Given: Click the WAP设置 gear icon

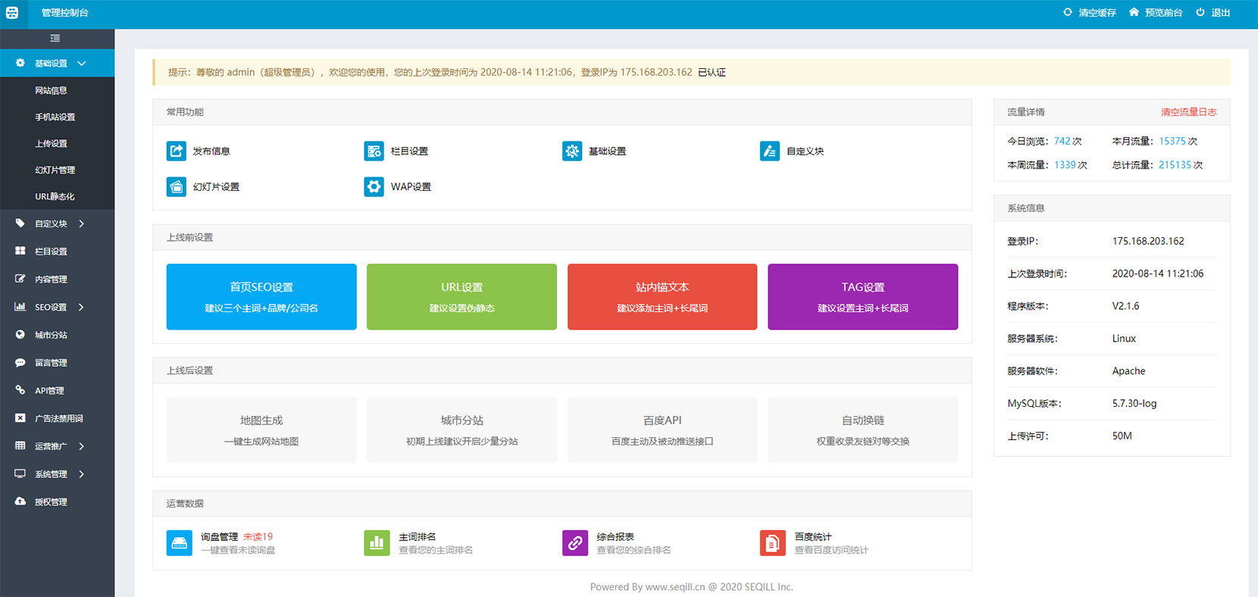Looking at the screenshot, I should click(x=374, y=186).
